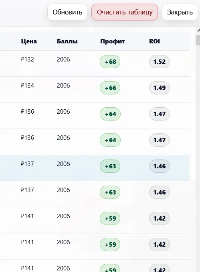Sort by the Профит column header

(x=113, y=41)
